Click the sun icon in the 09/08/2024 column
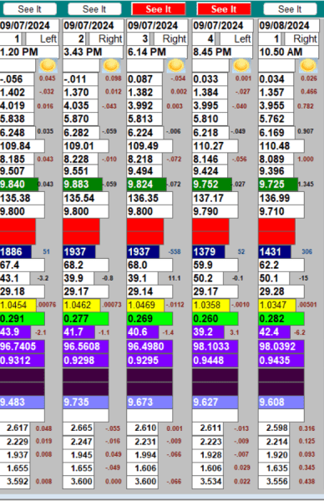The width and height of the screenshot is (324, 501). (308, 65)
